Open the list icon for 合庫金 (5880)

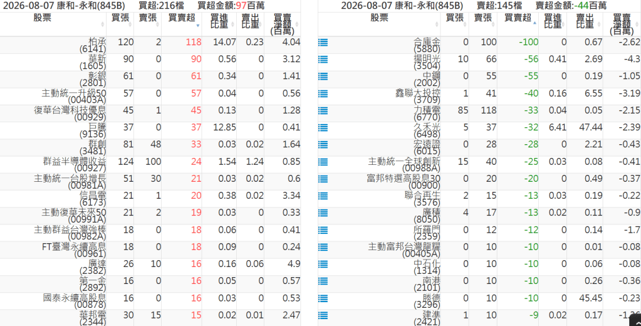click(x=323, y=42)
